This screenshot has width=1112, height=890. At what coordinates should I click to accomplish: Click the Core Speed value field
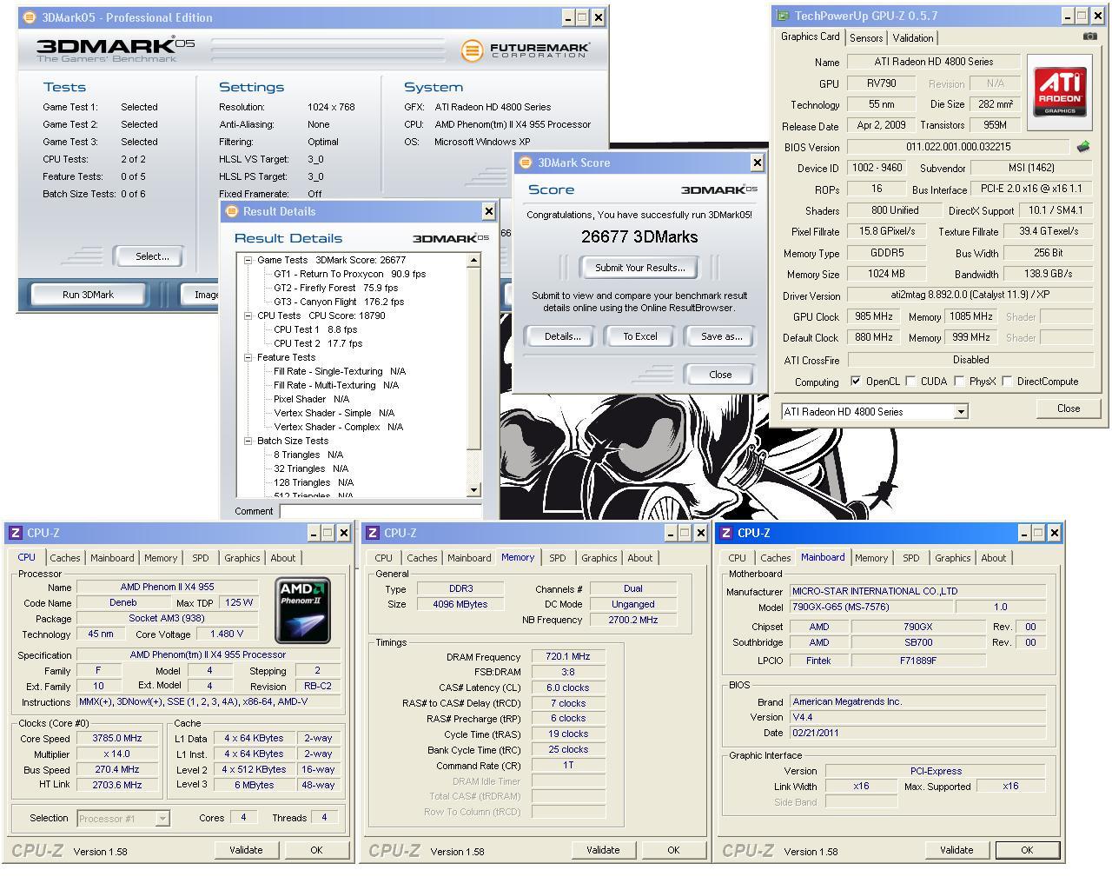click(117, 738)
